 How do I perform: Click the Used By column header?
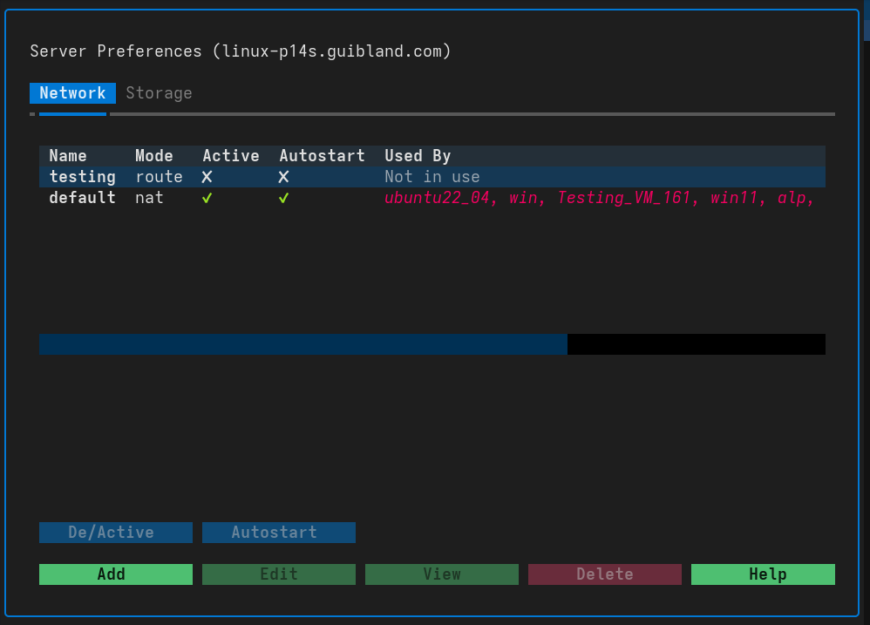(x=418, y=155)
